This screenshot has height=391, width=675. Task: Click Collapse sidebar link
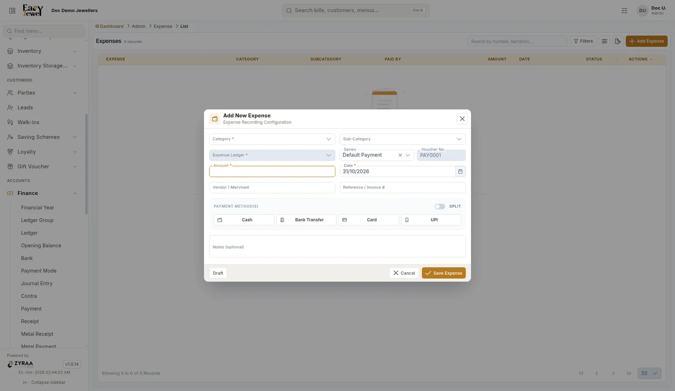[x=44, y=383]
